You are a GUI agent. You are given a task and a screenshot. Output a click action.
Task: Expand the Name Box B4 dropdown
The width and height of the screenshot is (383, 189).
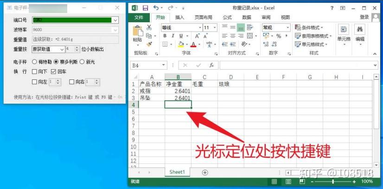click(x=163, y=65)
